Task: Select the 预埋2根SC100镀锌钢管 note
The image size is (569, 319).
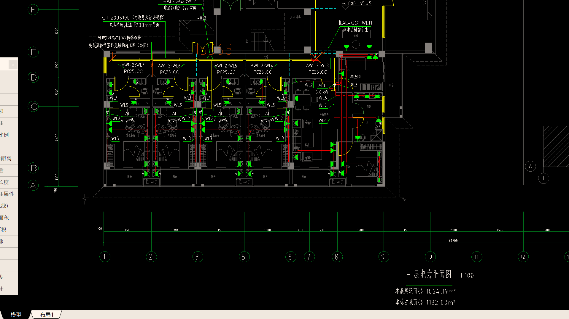Action: [120, 38]
